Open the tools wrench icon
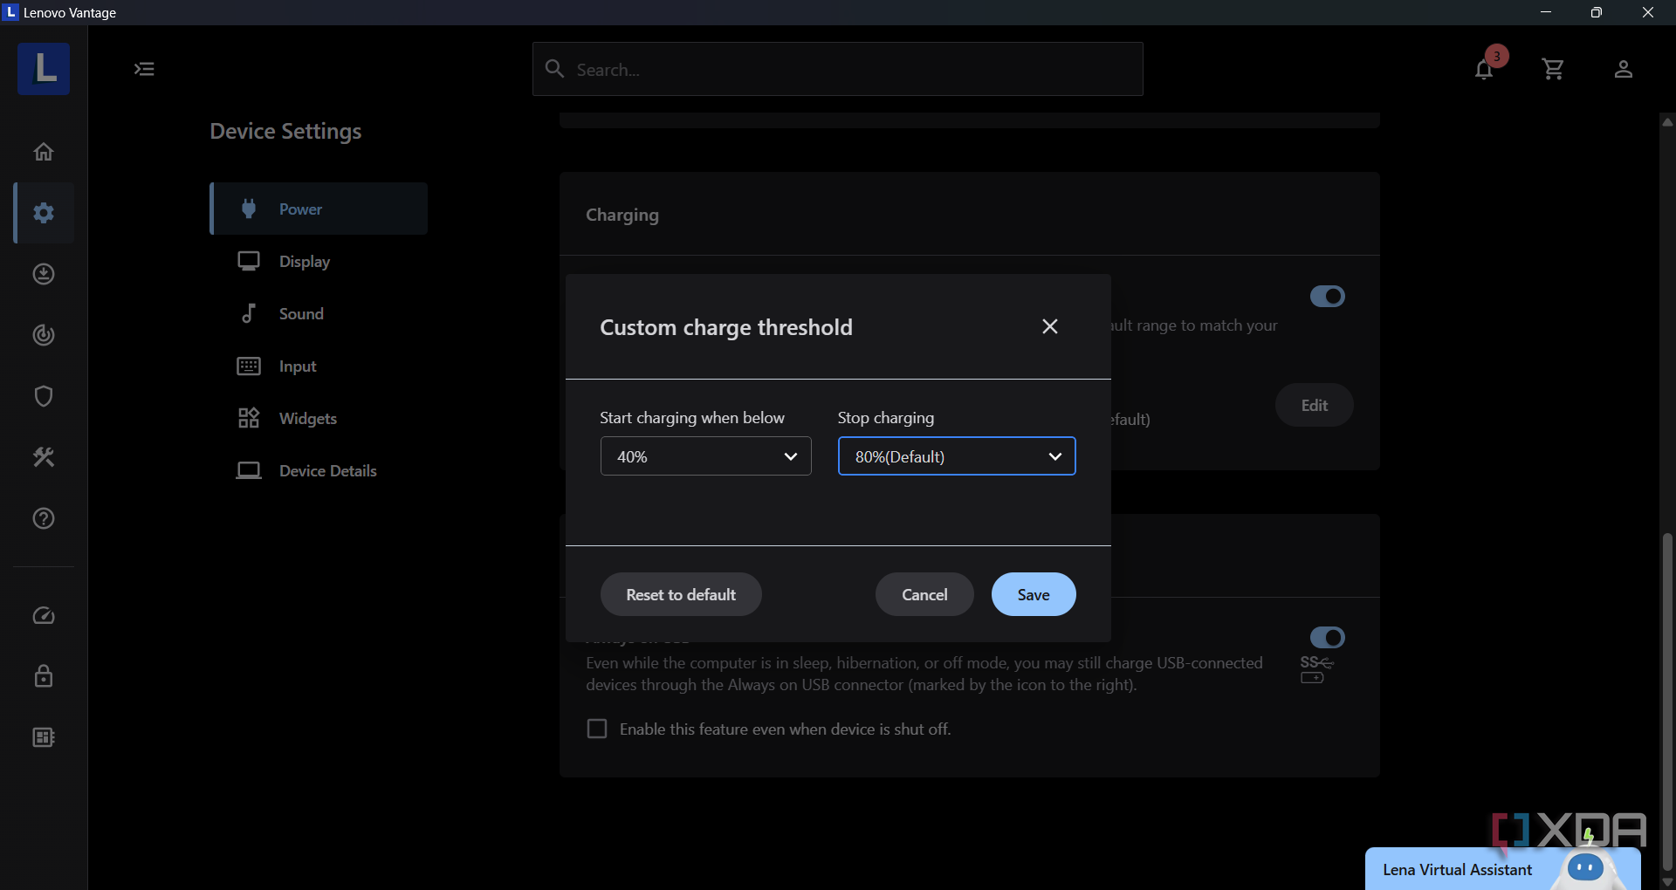1676x890 pixels. [x=44, y=457]
